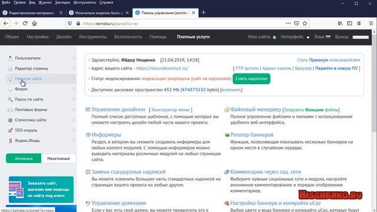Screen dimensions: 377x212
Task: Toggle the browser sidebar icon
Action: [x=349, y=24]
